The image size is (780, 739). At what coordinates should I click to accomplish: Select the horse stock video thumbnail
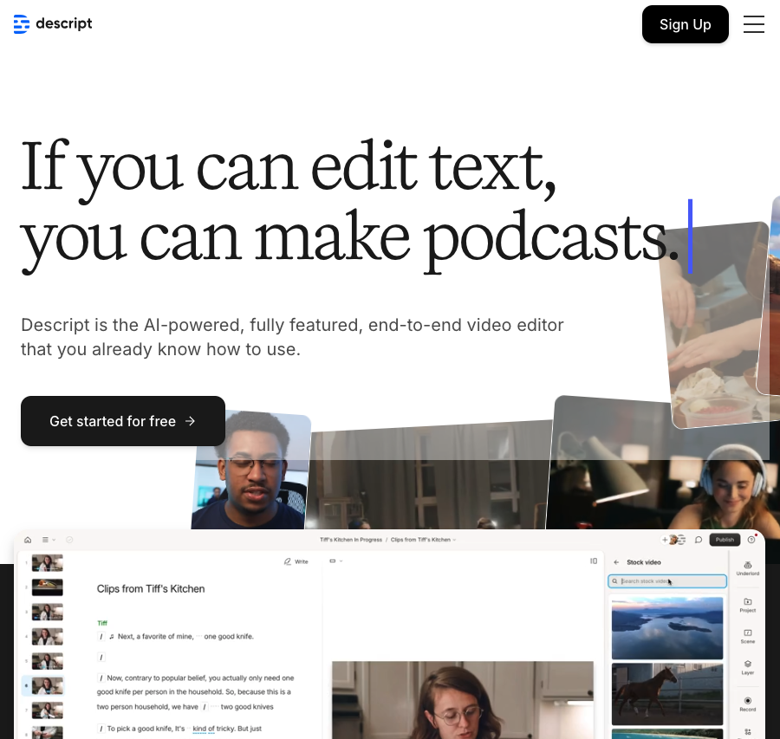[667, 694]
